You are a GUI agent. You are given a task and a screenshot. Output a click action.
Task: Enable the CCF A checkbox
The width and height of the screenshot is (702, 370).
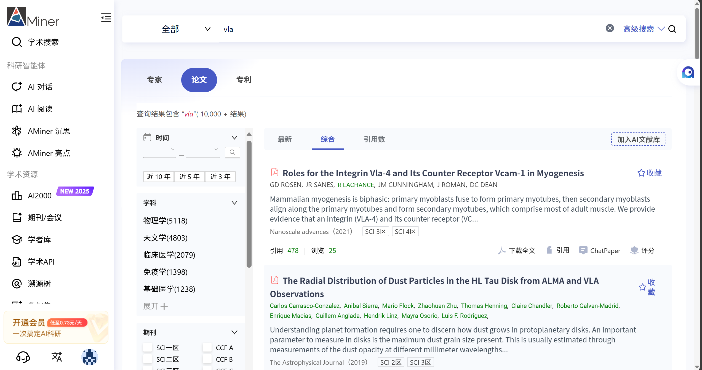(207, 348)
